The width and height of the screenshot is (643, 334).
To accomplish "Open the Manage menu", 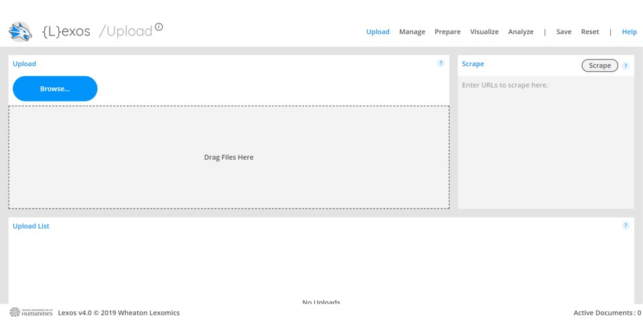I will tap(412, 32).
